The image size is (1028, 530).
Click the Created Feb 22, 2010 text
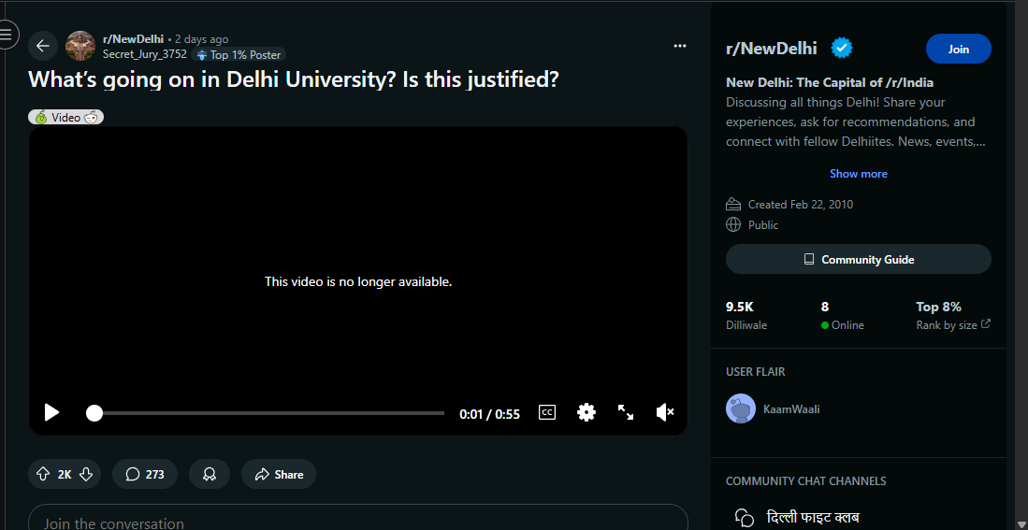pyautogui.click(x=801, y=205)
